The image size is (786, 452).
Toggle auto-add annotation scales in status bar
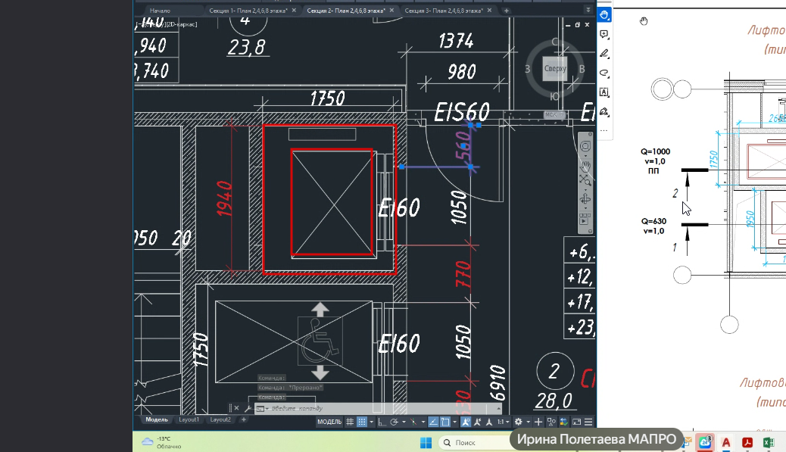click(x=477, y=422)
